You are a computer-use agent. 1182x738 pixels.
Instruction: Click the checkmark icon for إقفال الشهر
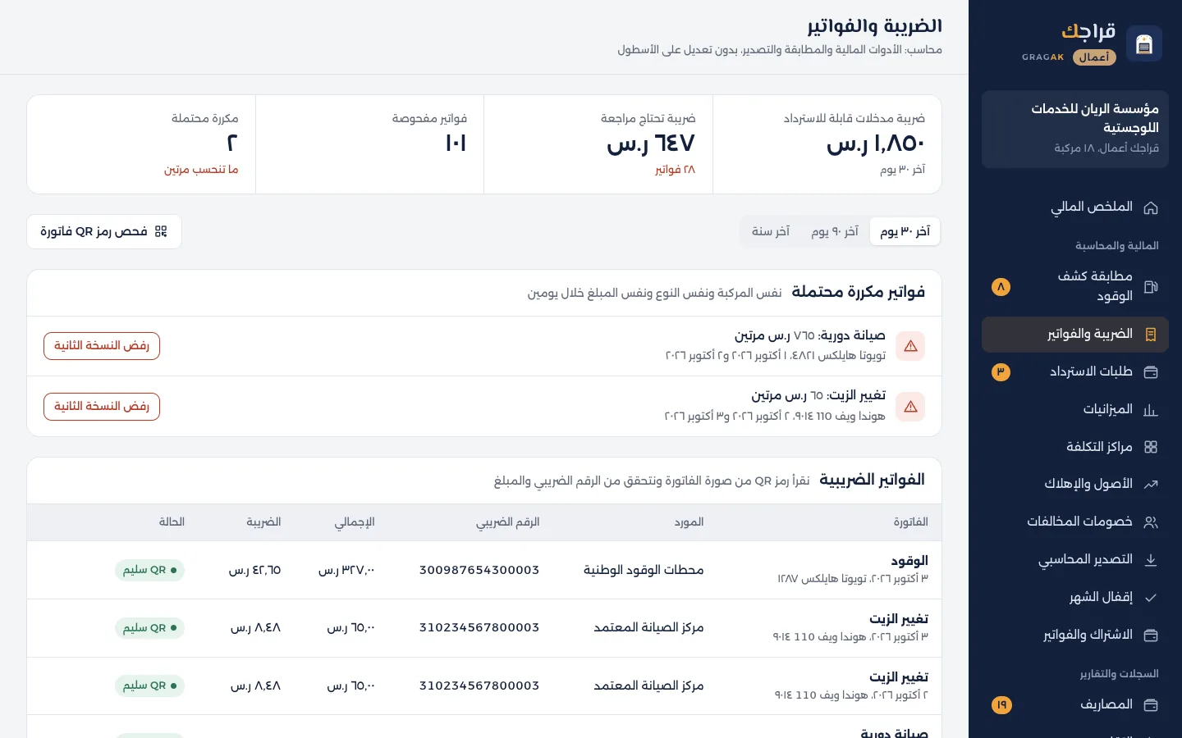(x=1151, y=598)
